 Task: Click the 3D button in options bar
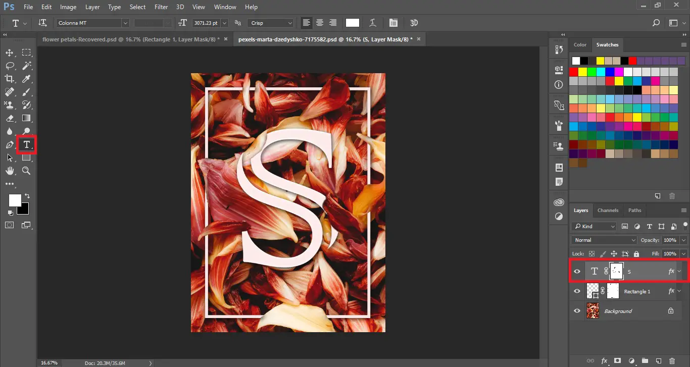click(414, 23)
